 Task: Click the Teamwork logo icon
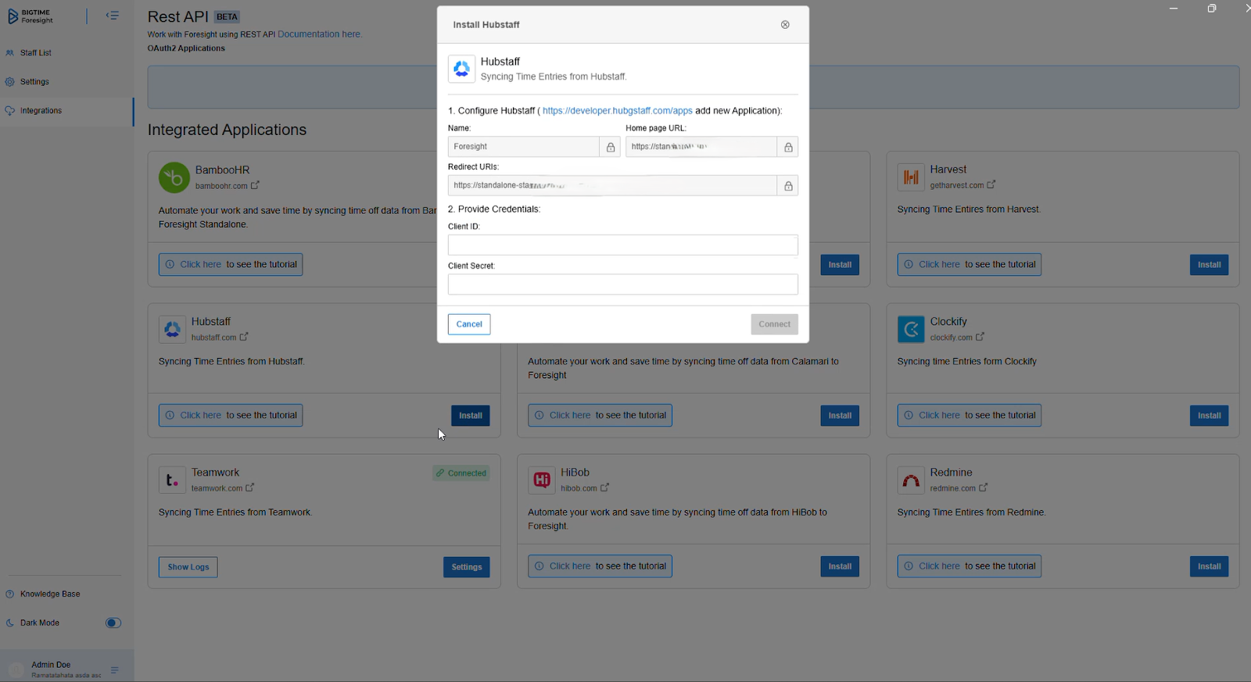(x=172, y=480)
